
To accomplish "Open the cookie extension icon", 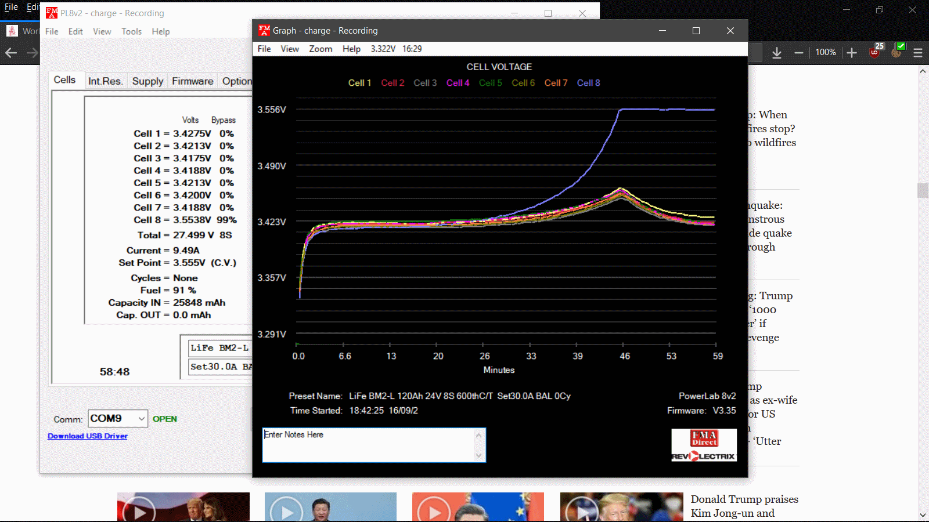I will tap(897, 52).
